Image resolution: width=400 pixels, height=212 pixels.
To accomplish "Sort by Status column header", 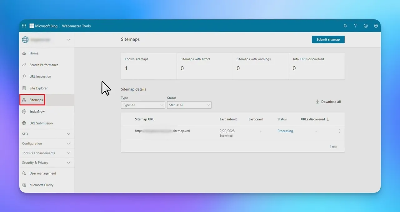I will point(282,119).
